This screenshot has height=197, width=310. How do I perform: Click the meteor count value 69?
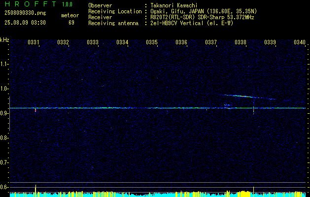point(71,23)
